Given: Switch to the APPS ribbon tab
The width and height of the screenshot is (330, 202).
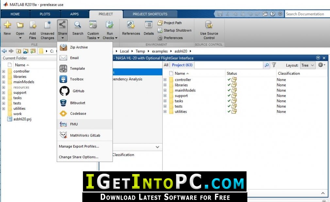Looking at the screenshot, I should (x=74, y=14).
